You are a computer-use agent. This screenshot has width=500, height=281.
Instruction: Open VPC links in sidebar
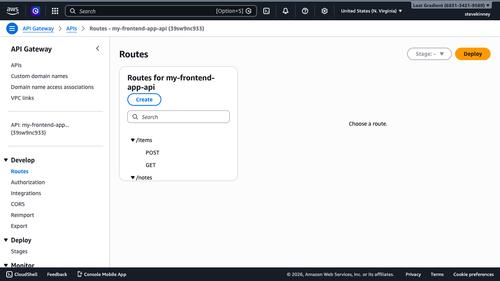point(22,98)
